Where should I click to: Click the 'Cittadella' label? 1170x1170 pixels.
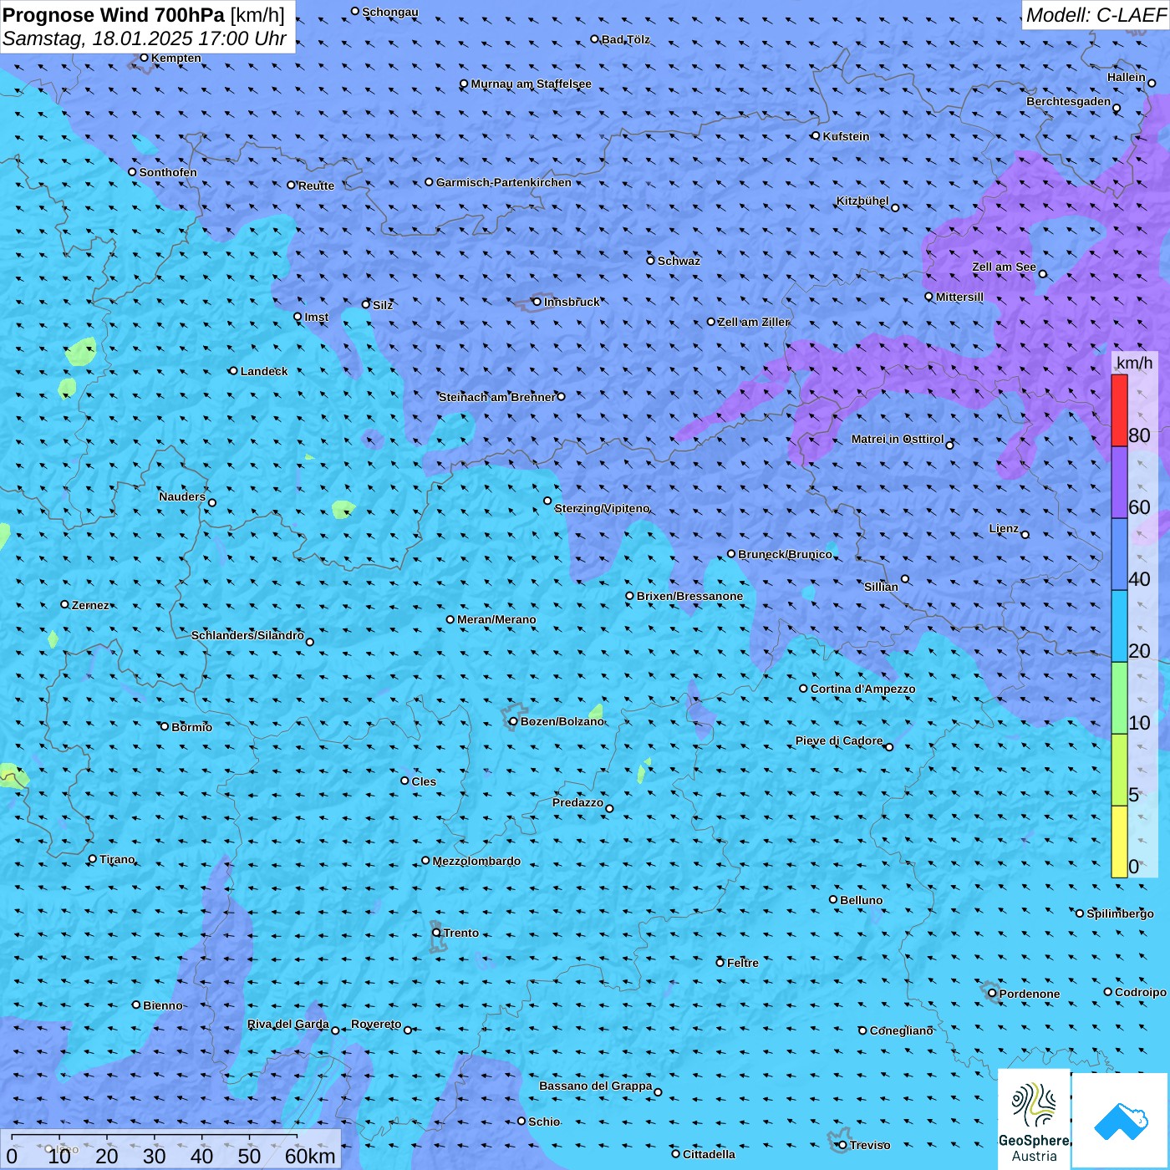coord(709,1154)
